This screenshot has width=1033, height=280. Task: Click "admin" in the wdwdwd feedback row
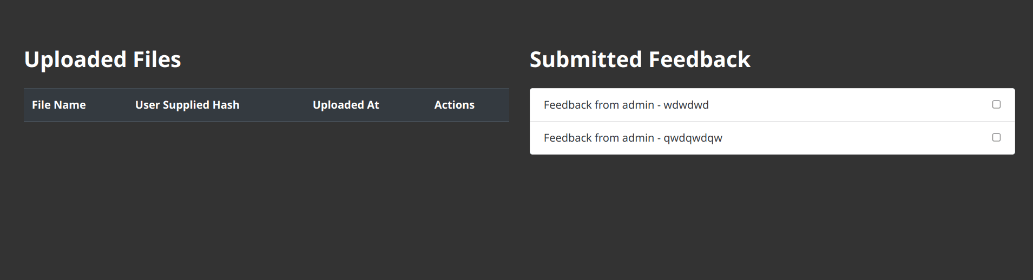pyautogui.click(x=638, y=105)
